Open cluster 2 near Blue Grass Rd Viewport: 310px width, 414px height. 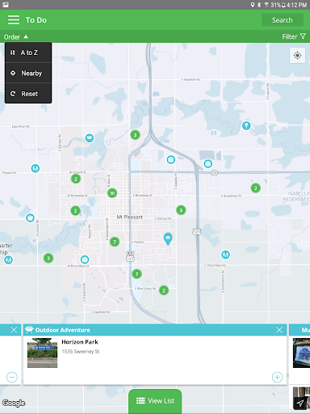pos(164,290)
